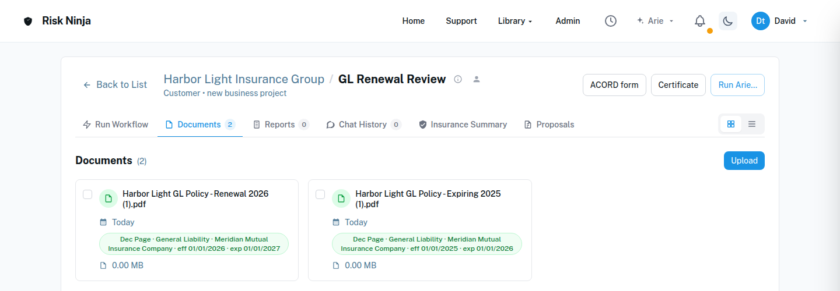
Task: Switch to list view
Action: tap(752, 124)
